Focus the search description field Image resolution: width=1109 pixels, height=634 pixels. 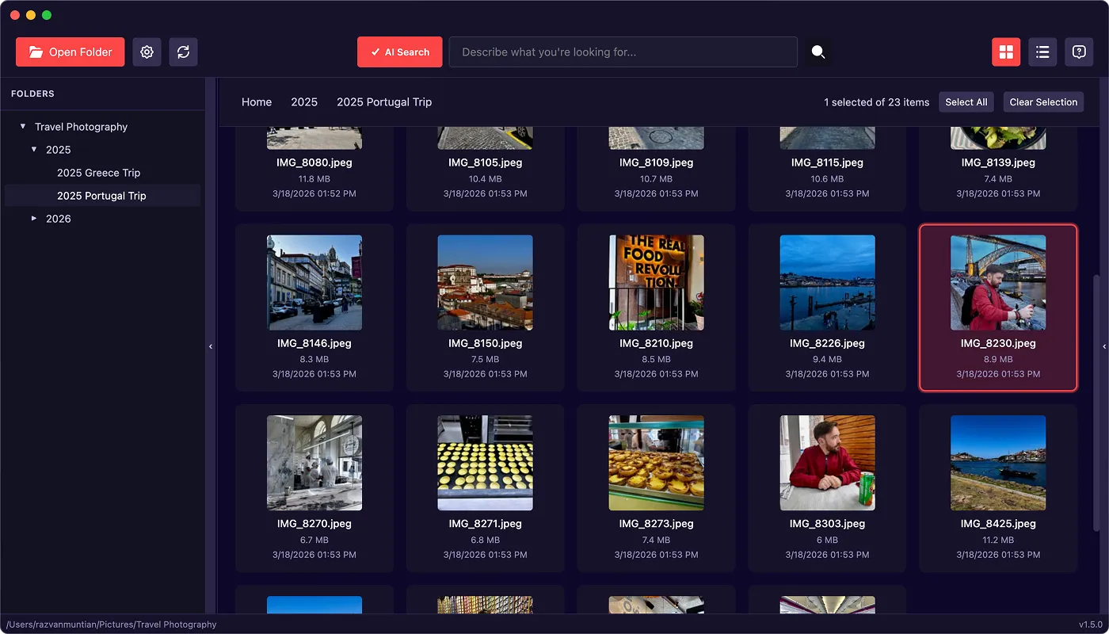[623, 52]
